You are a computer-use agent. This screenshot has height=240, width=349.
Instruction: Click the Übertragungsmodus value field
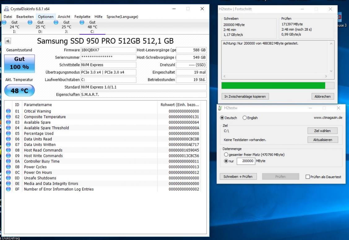108,72
